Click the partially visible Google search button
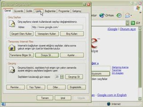 [x=100, y=74]
